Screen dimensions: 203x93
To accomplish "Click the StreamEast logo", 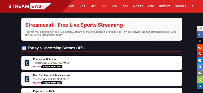I will click(30, 6).
